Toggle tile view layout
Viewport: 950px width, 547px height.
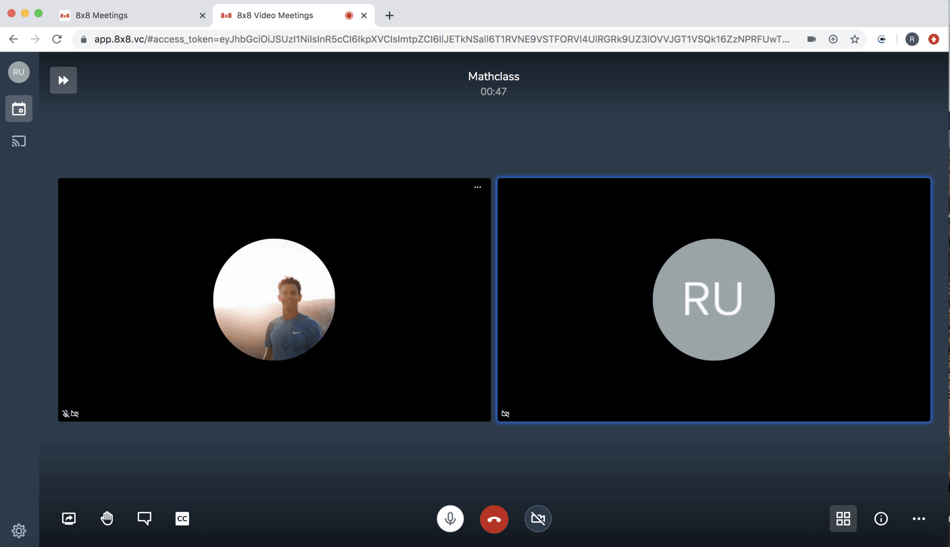[x=843, y=519]
